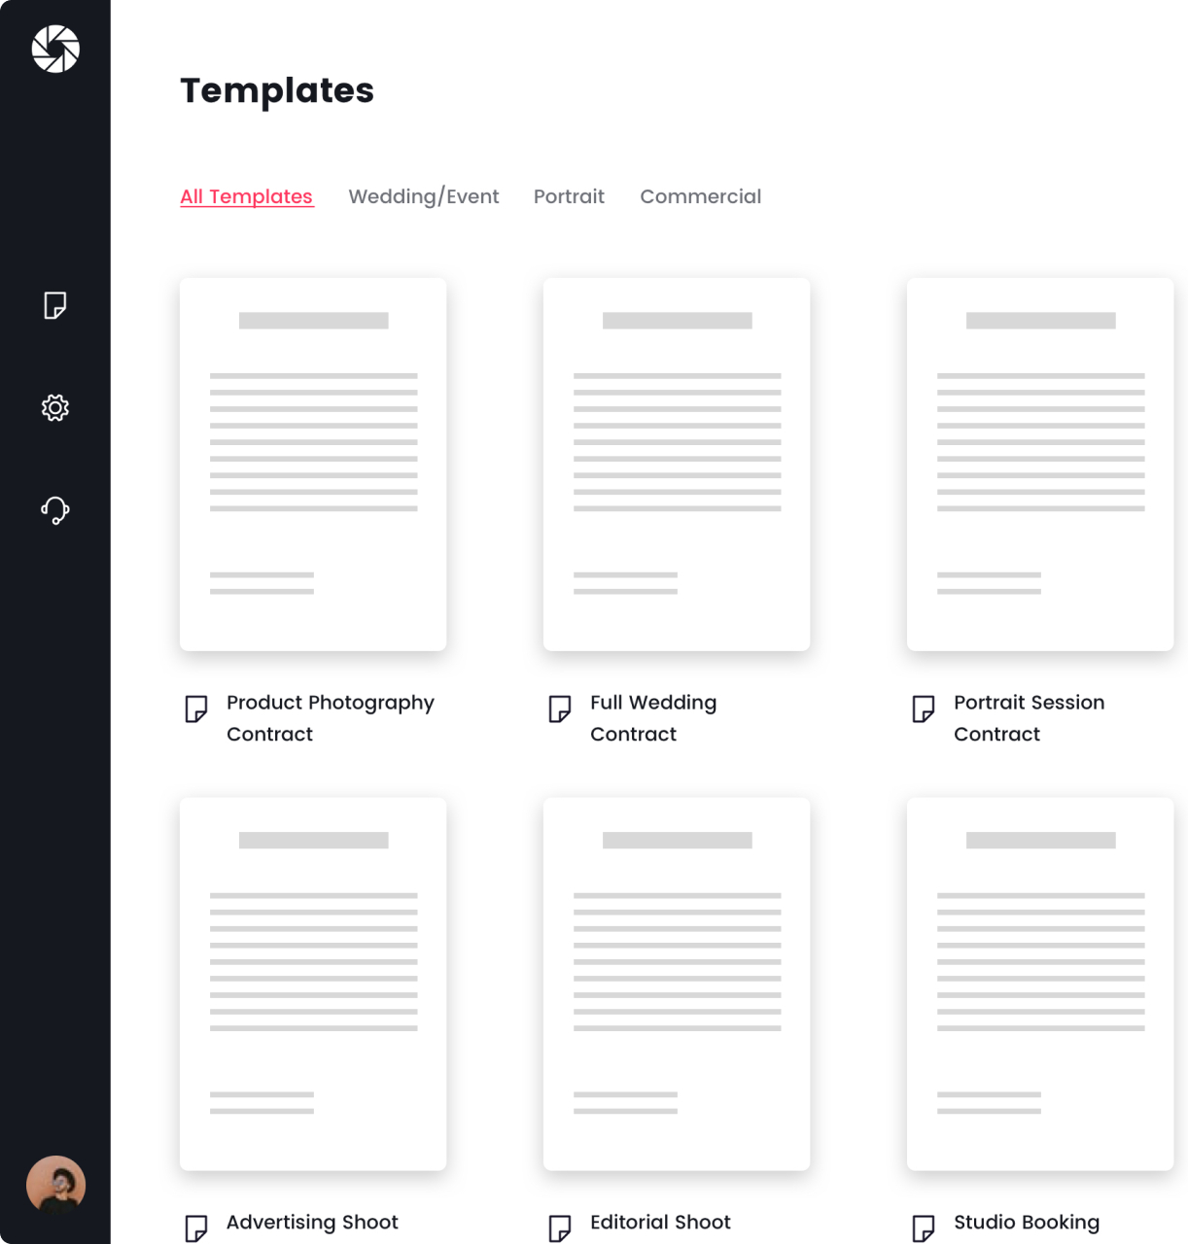Open the Portrait Session Contract thumbnail
Image resolution: width=1188 pixels, height=1244 pixels.
[1040, 465]
